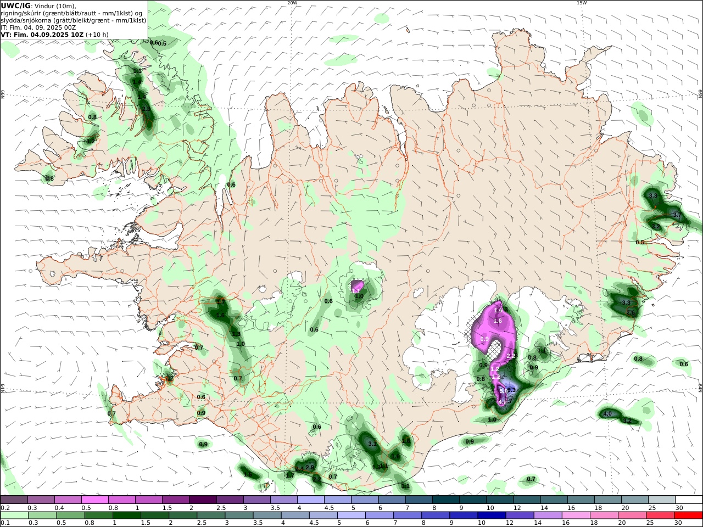The width and height of the screenshot is (703, 527).
Task: Click the 'IT: Fim. 04. 09. 2025 00Z' initial time line
Action: (38, 27)
